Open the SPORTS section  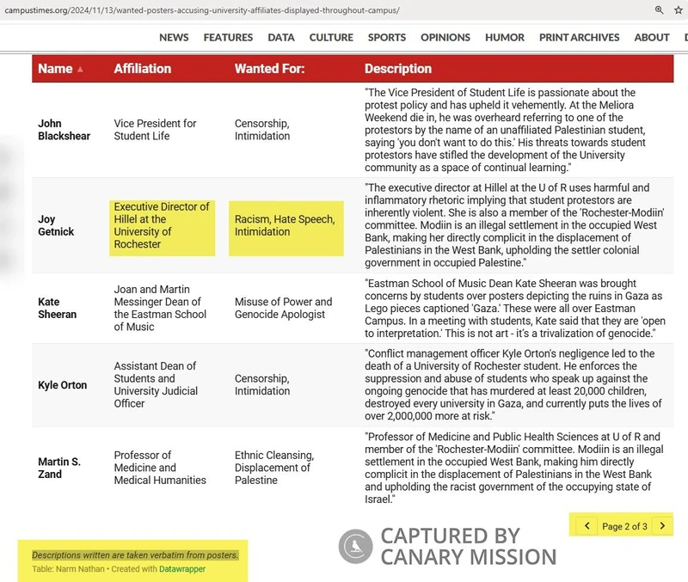pyautogui.click(x=387, y=38)
